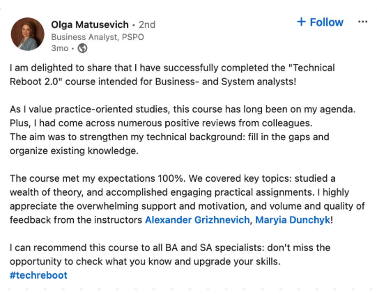Open the Olga Matusevich name link
377x294 pixels.
pyautogui.click(x=90, y=24)
